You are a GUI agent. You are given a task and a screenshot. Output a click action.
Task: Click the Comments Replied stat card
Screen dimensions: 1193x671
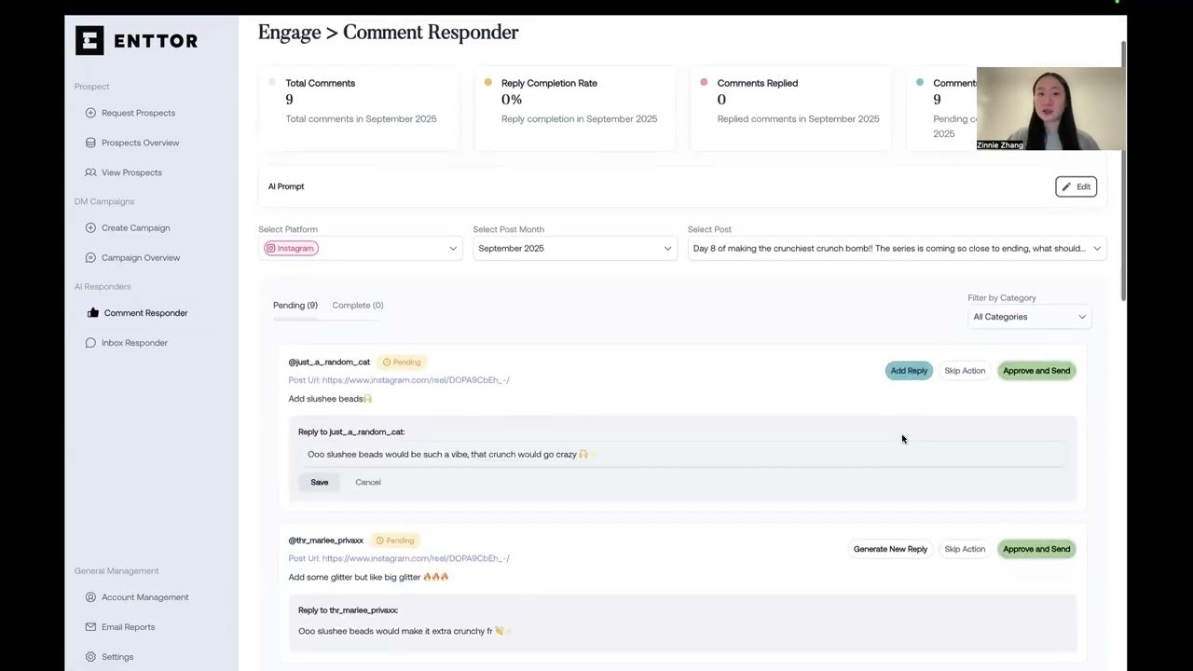point(791,108)
